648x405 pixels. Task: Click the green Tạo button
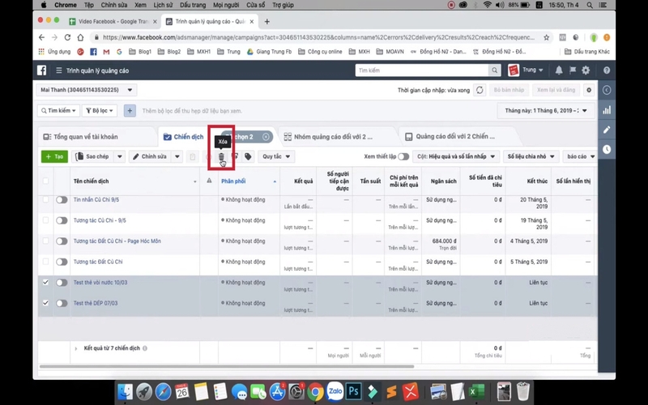pyautogui.click(x=54, y=156)
